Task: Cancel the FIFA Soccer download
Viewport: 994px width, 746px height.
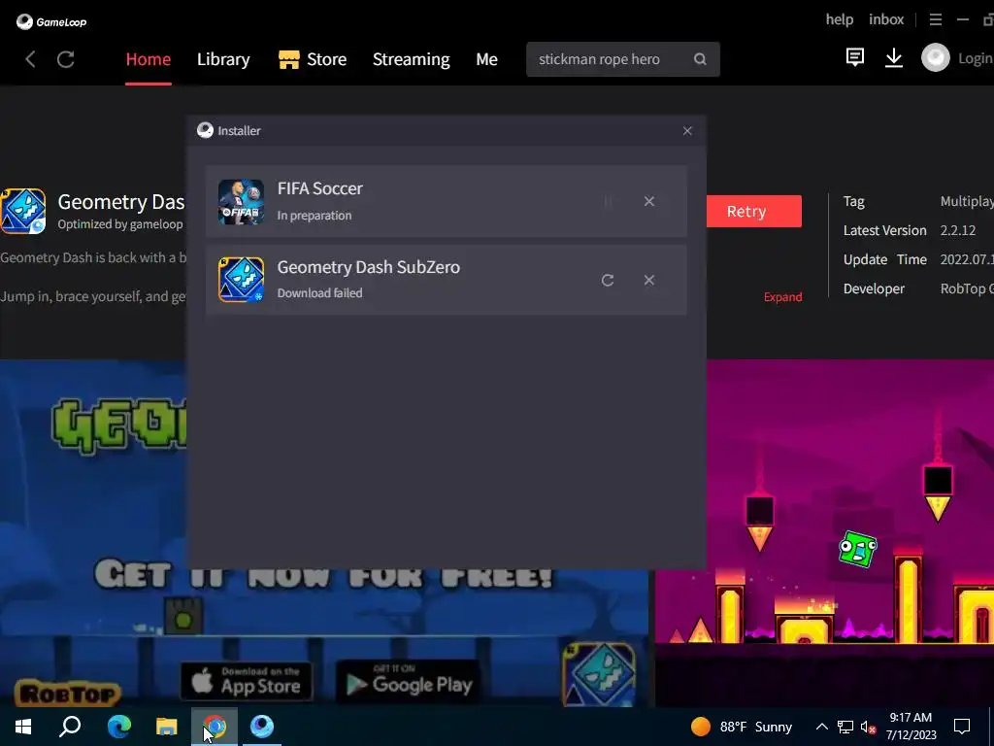Action: point(649,201)
